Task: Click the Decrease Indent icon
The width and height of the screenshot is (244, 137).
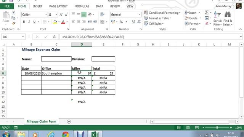Action: (90, 22)
